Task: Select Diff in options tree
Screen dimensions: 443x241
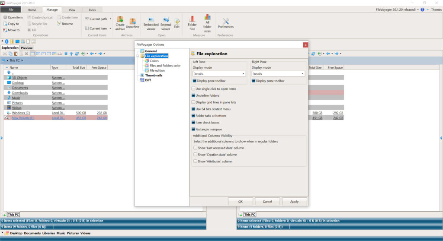Action: tap(148, 80)
